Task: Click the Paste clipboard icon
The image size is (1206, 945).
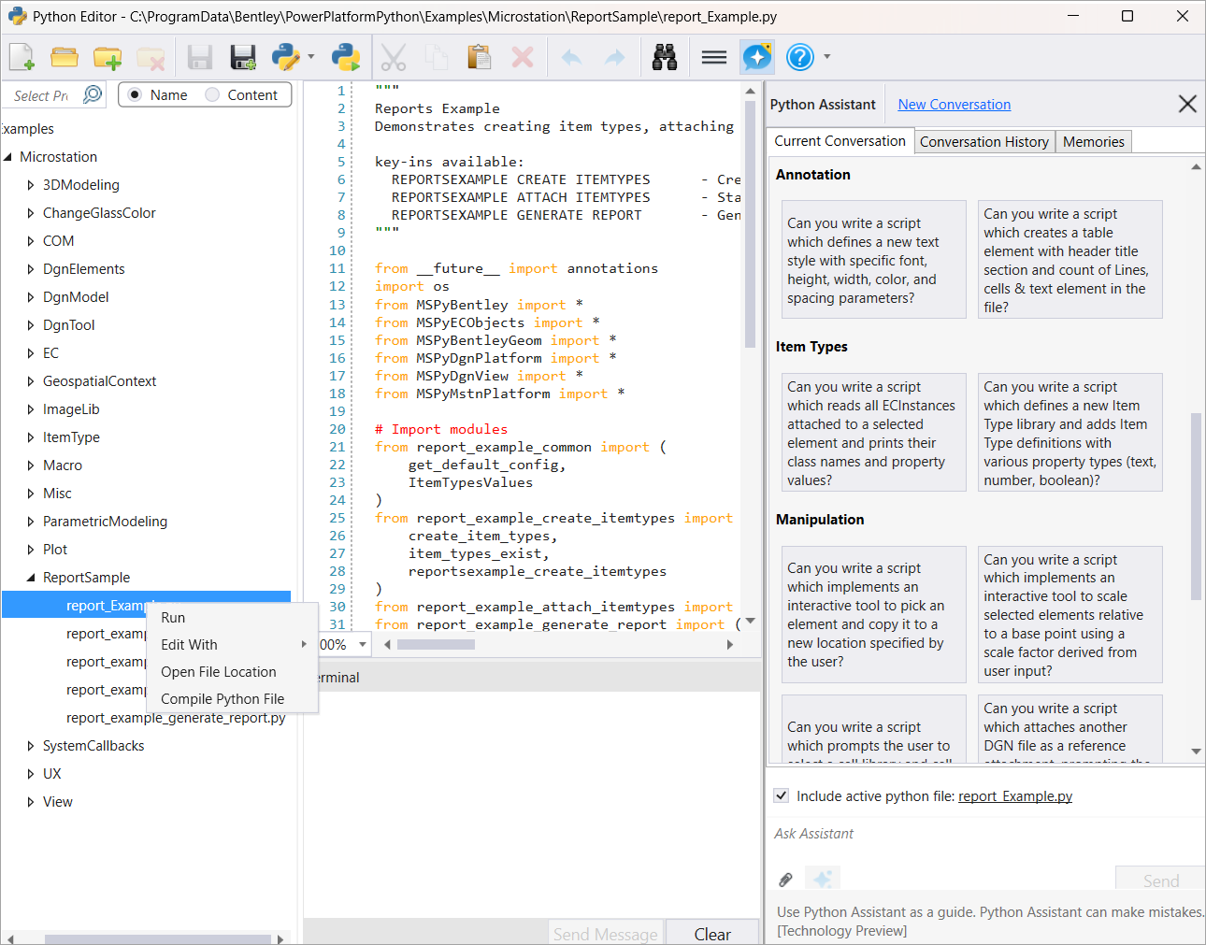Action: pyautogui.click(x=479, y=57)
